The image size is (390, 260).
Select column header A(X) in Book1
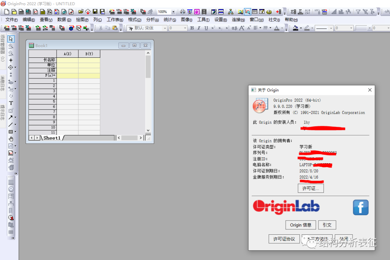[68, 54]
